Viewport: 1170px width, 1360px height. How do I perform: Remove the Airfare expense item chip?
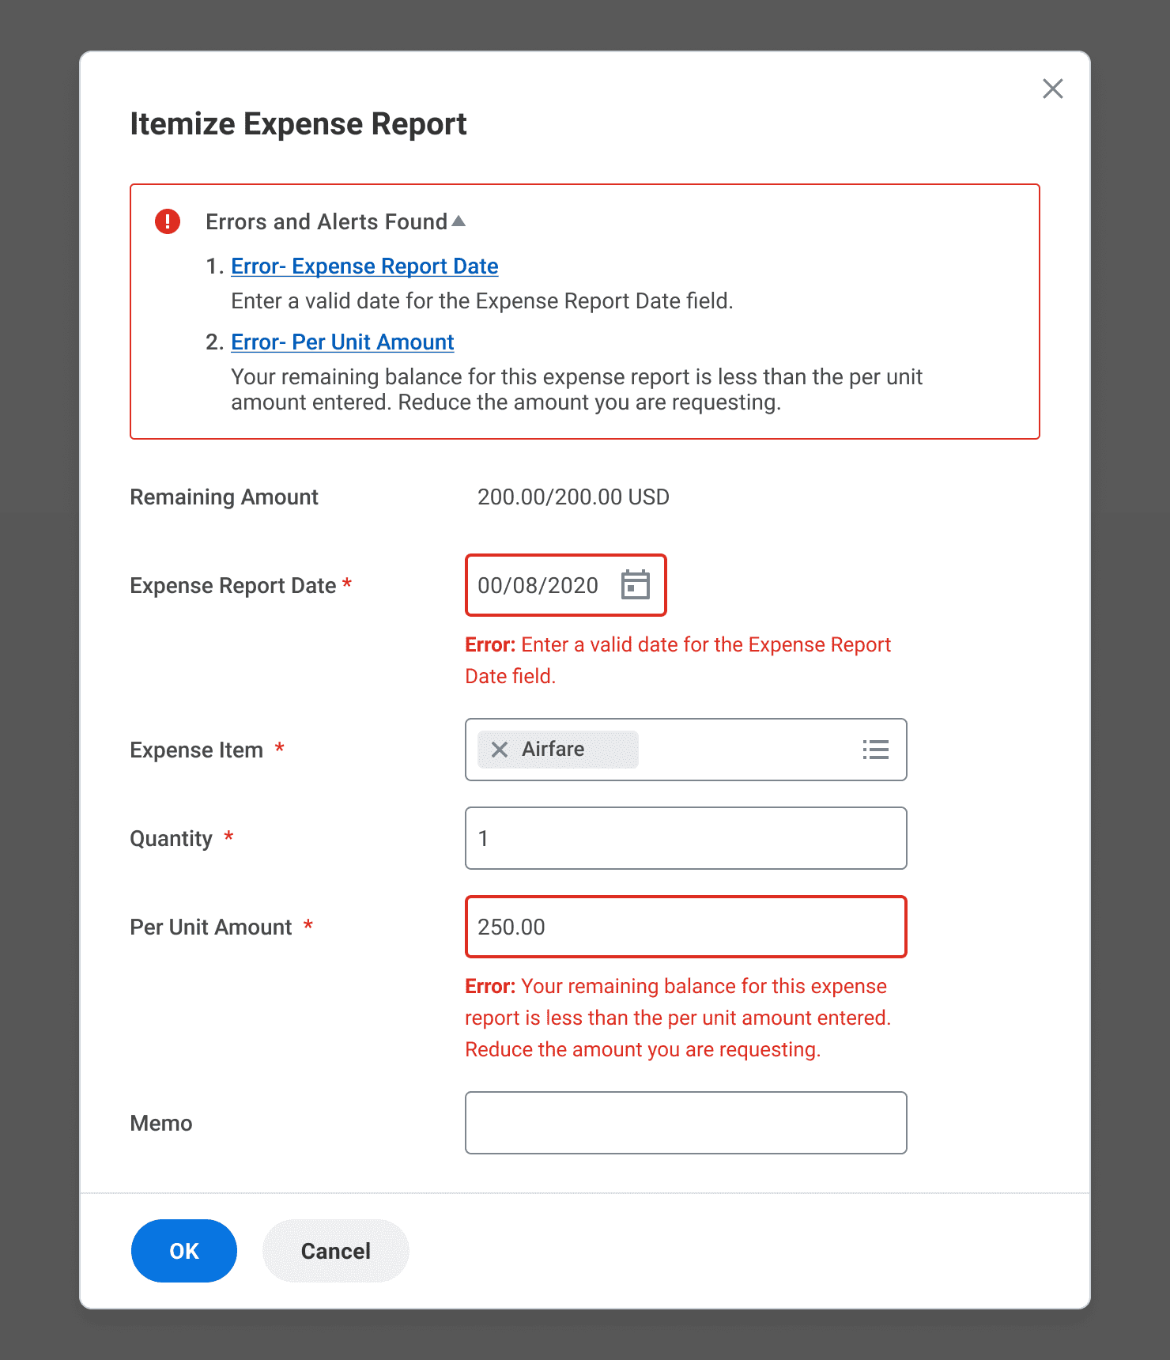(500, 750)
